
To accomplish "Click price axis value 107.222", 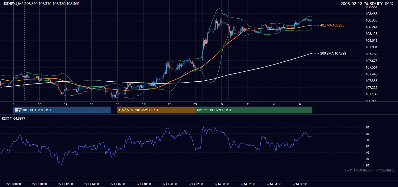I will point(372,88).
